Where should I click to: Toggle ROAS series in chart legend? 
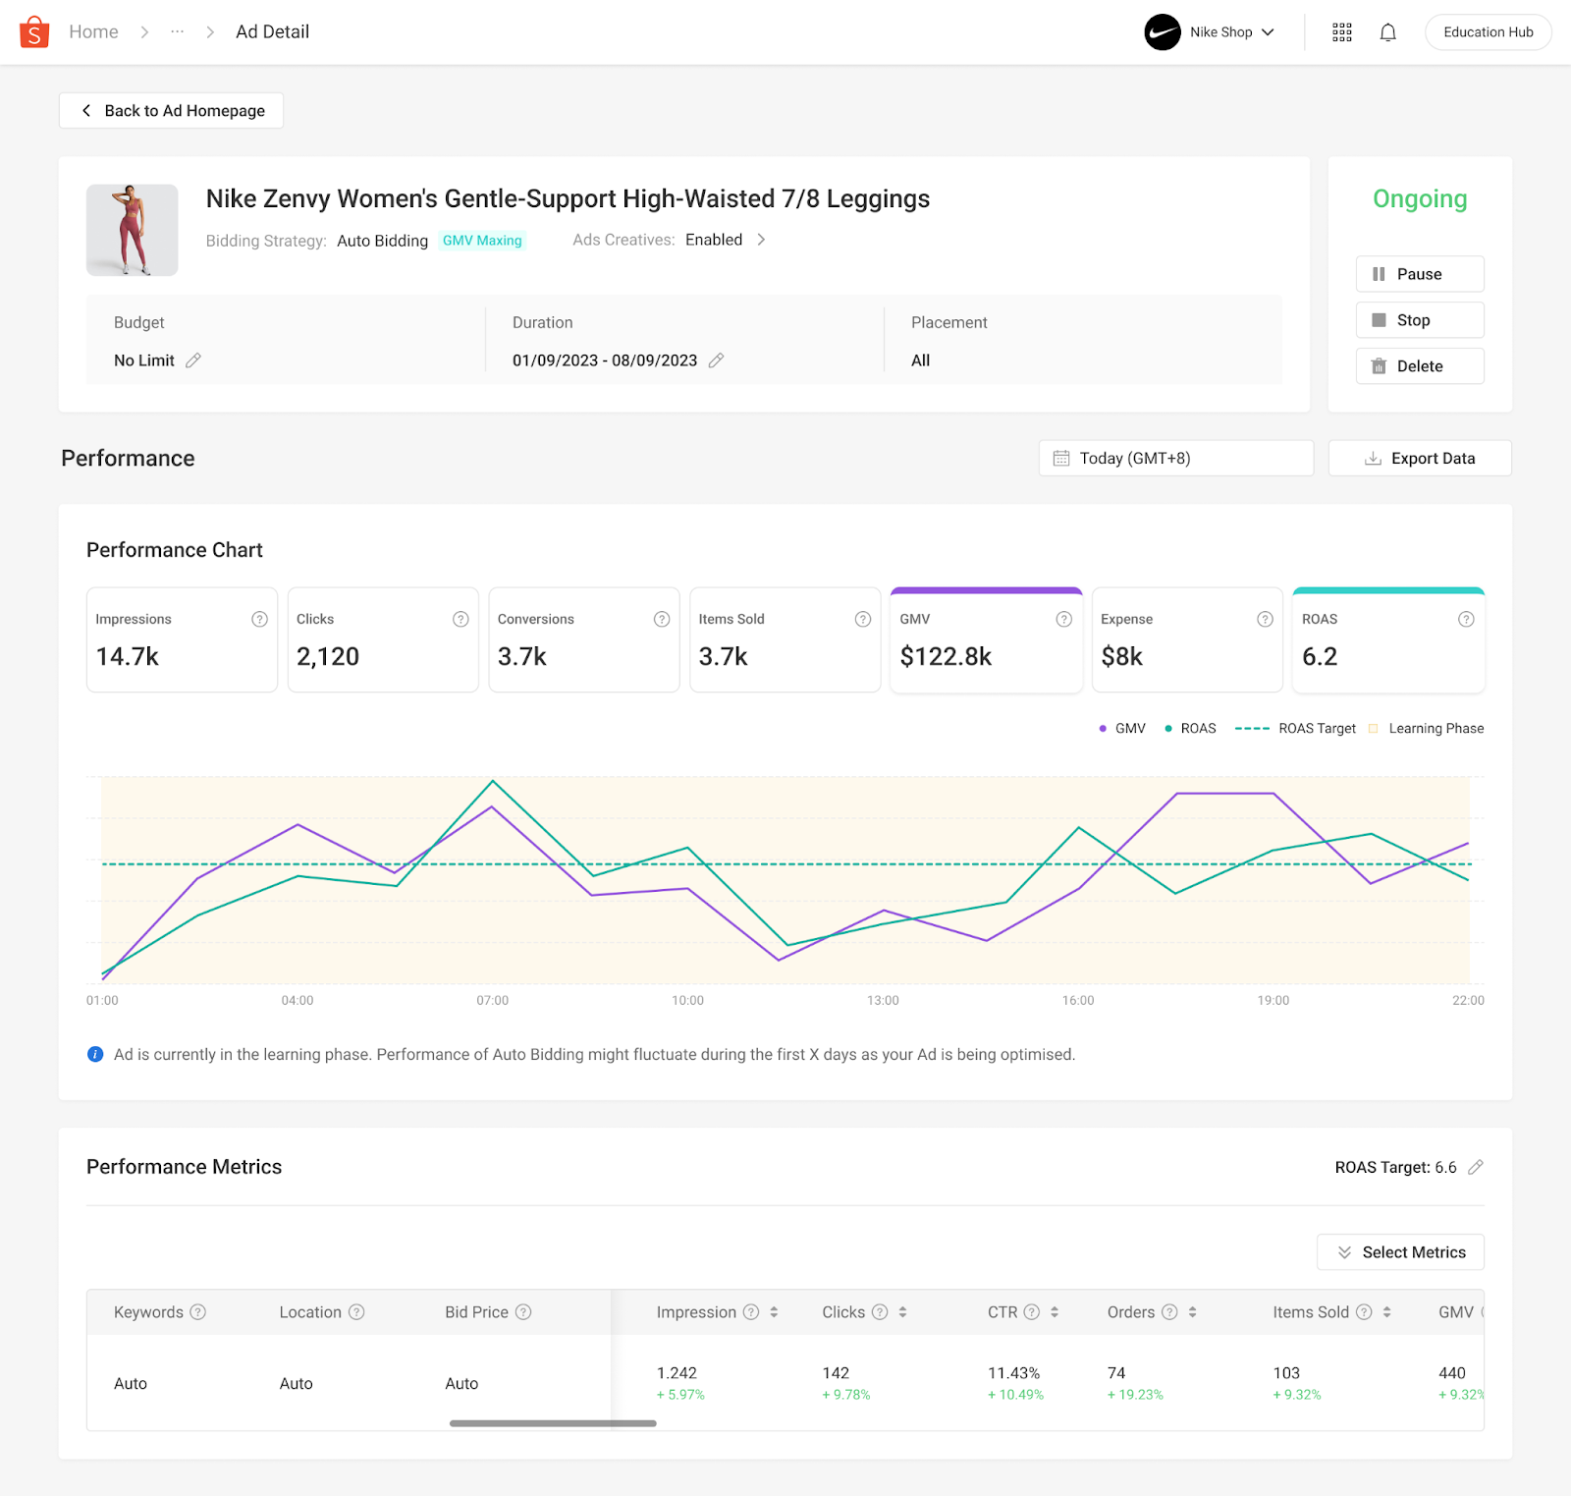click(1190, 728)
